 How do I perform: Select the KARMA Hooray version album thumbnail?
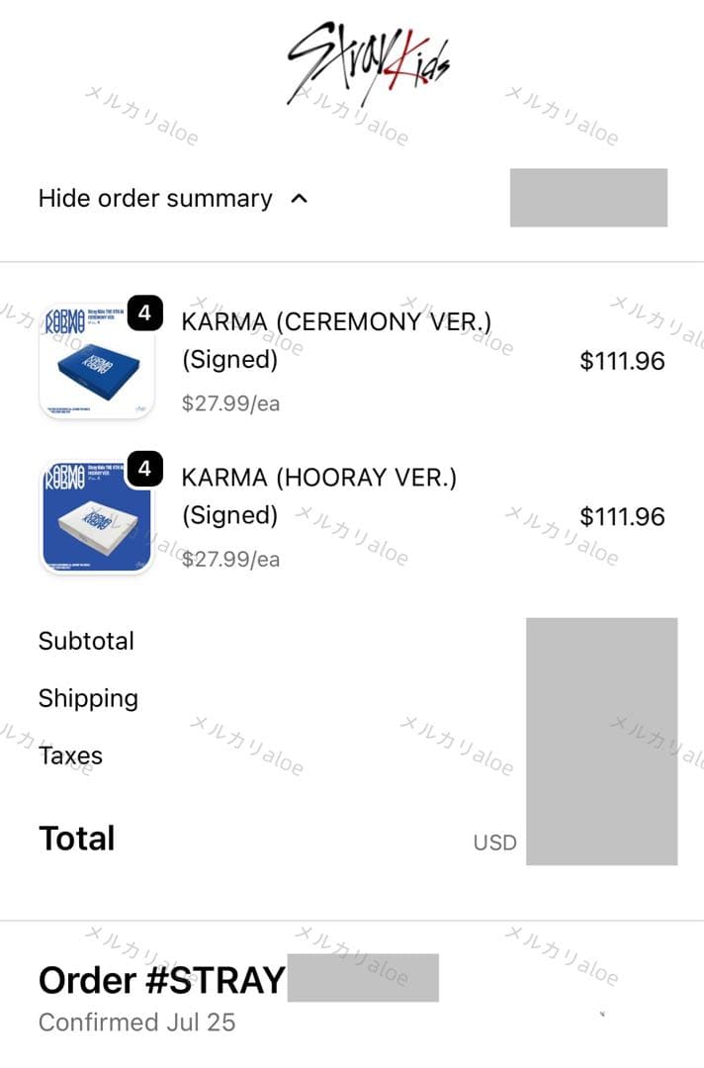[x=95, y=515]
